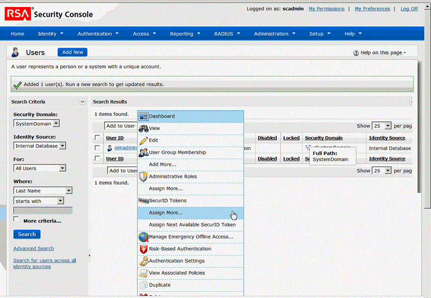Click the View binoculars icon

point(144,128)
